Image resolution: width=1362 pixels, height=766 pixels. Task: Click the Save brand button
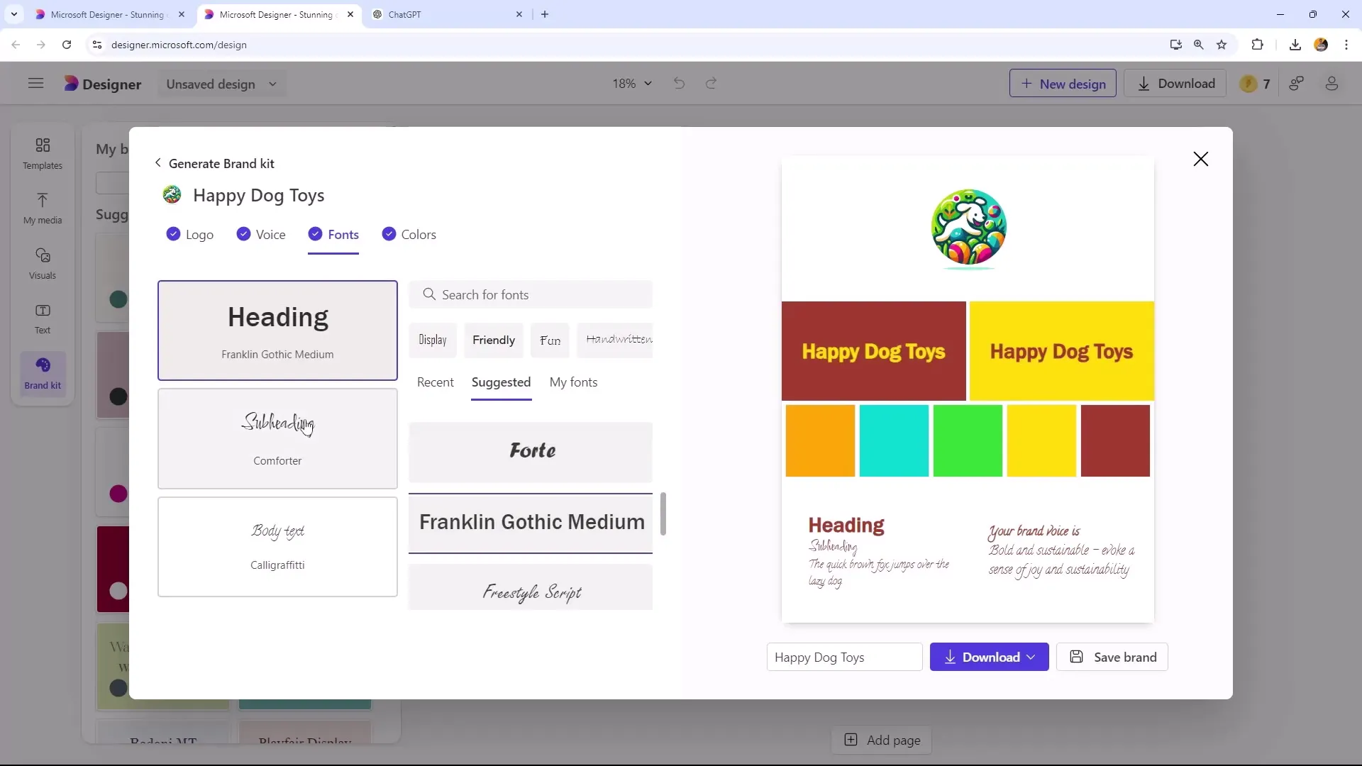click(x=1112, y=657)
